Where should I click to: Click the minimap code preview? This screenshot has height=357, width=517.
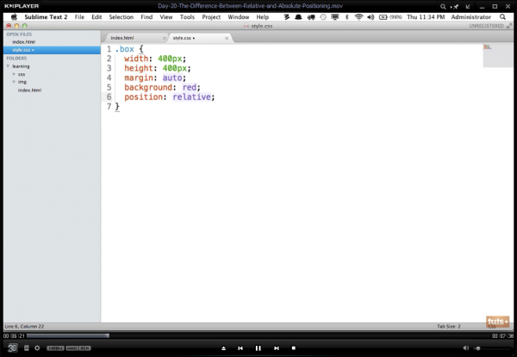(x=498, y=55)
